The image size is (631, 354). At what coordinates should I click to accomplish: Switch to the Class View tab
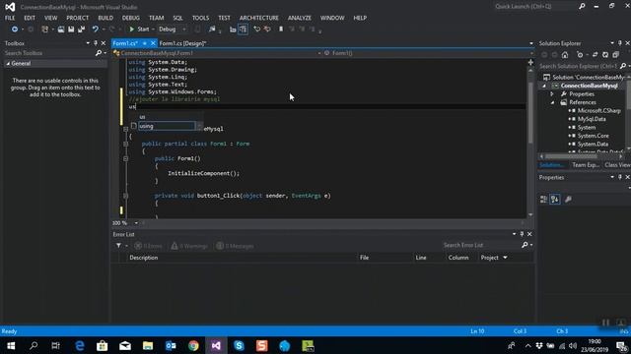coord(617,165)
